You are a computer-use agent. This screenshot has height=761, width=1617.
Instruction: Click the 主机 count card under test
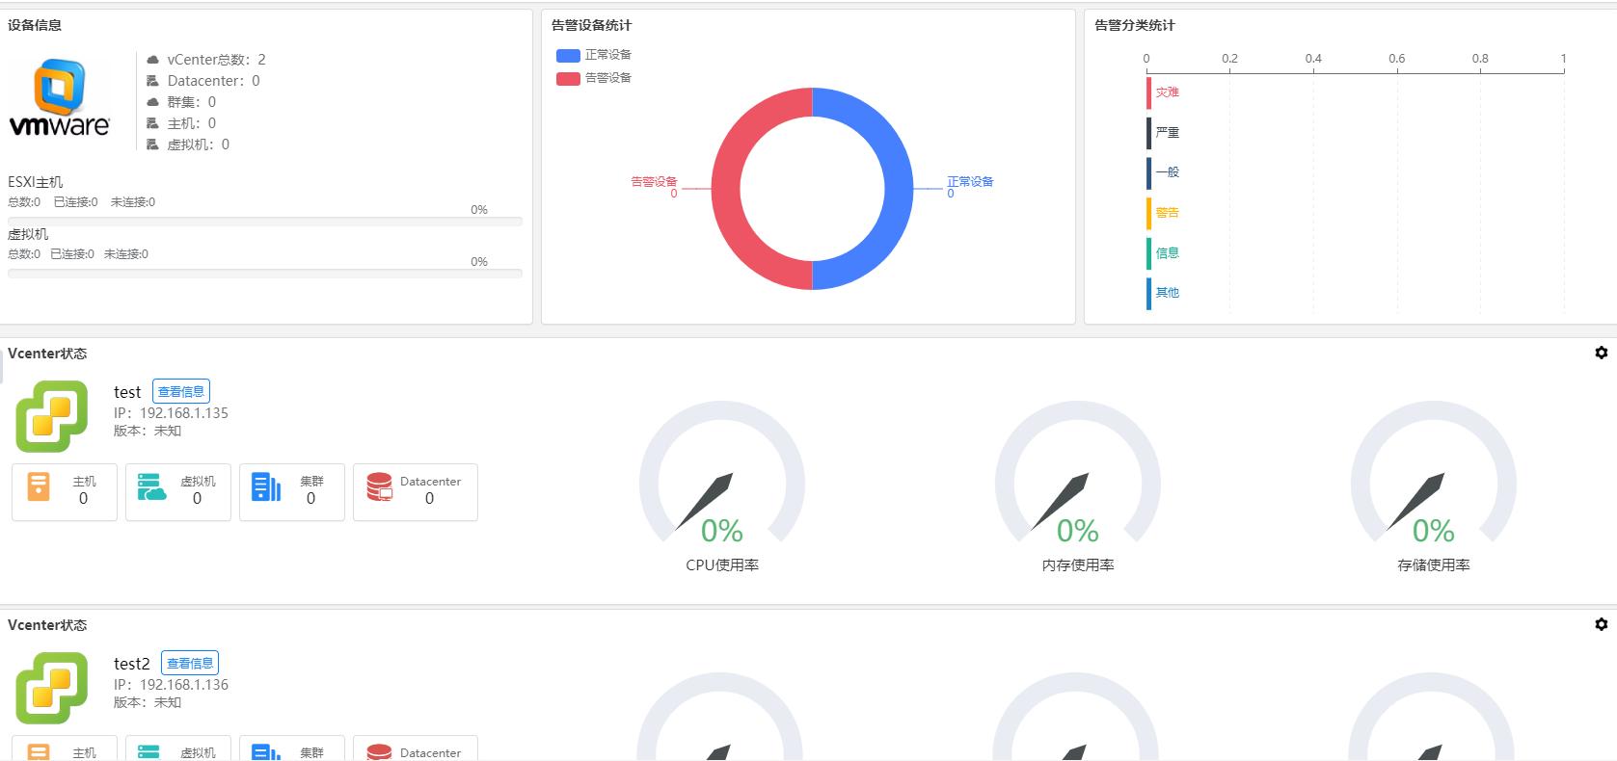tap(65, 492)
